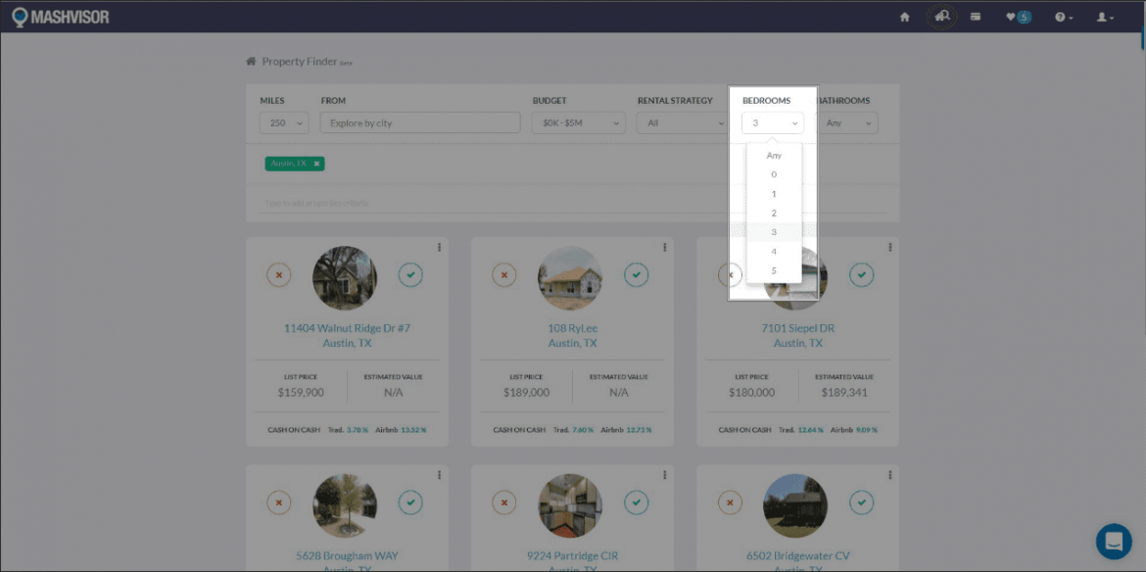Viewport: 1146px width, 572px height.
Task: Expand the Miles dropdown showing 250
Action: tap(284, 123)
